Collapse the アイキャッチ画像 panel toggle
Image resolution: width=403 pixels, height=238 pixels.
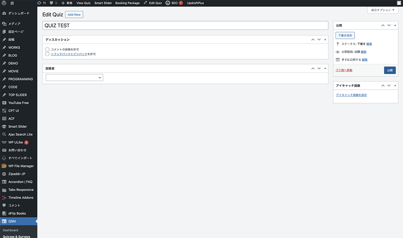[x=395, y=86]
